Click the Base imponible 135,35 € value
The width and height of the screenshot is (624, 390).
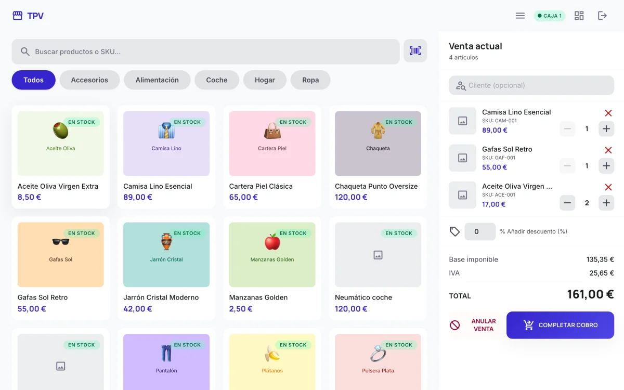pos(600,259)
